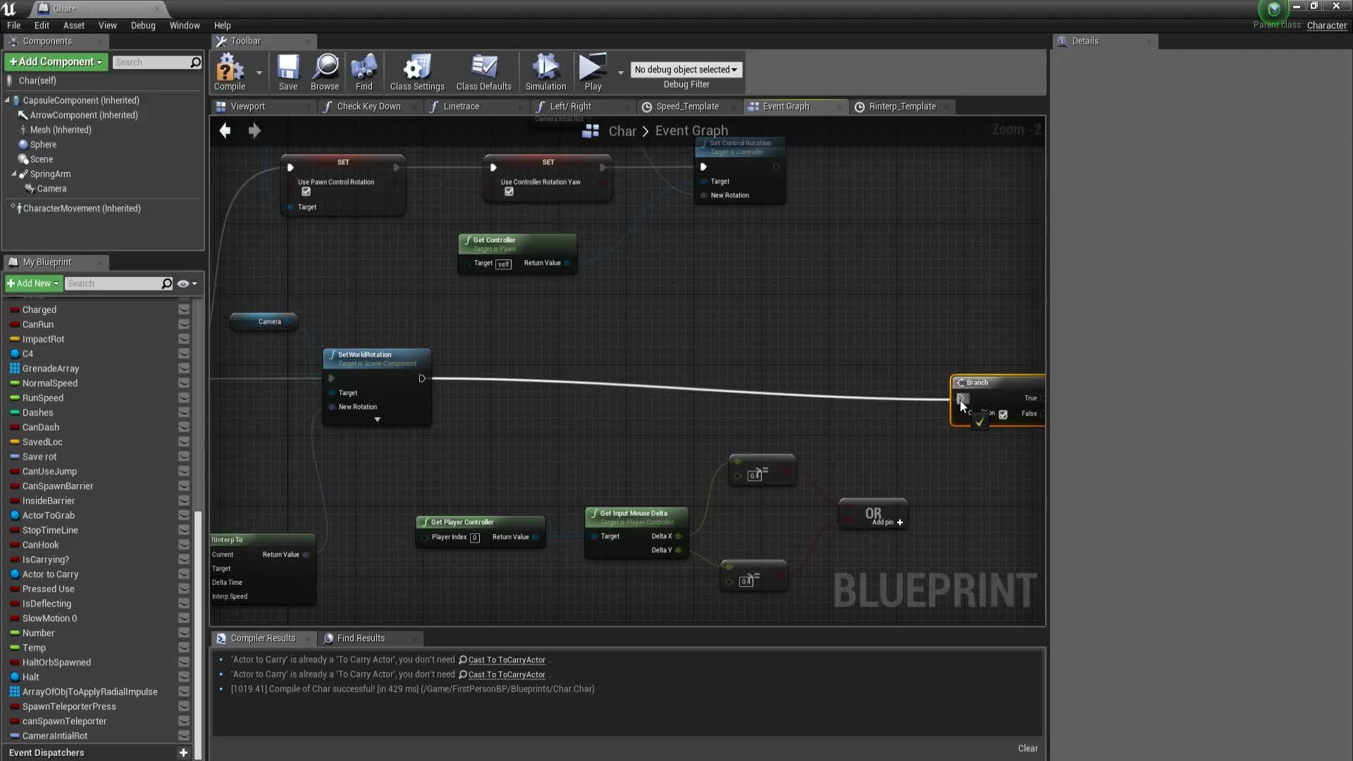Toggle Use Controller Rotation Yaw checkbox

[510, 191]
